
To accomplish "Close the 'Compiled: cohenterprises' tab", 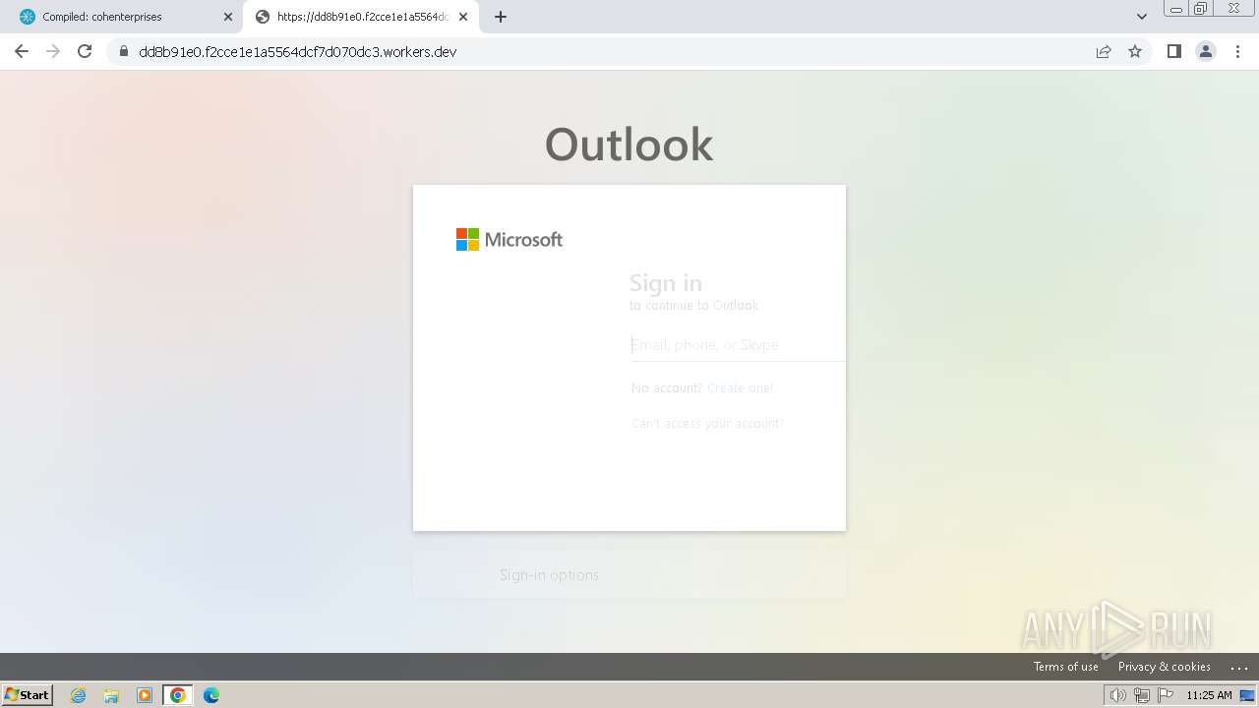I will tap(228, 17).
